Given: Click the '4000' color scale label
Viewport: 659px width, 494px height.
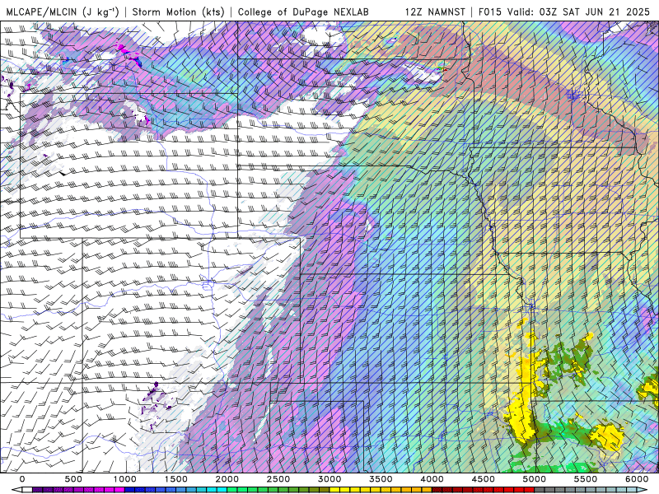Looking at the screenshot, I should click(x=432, y=479).
